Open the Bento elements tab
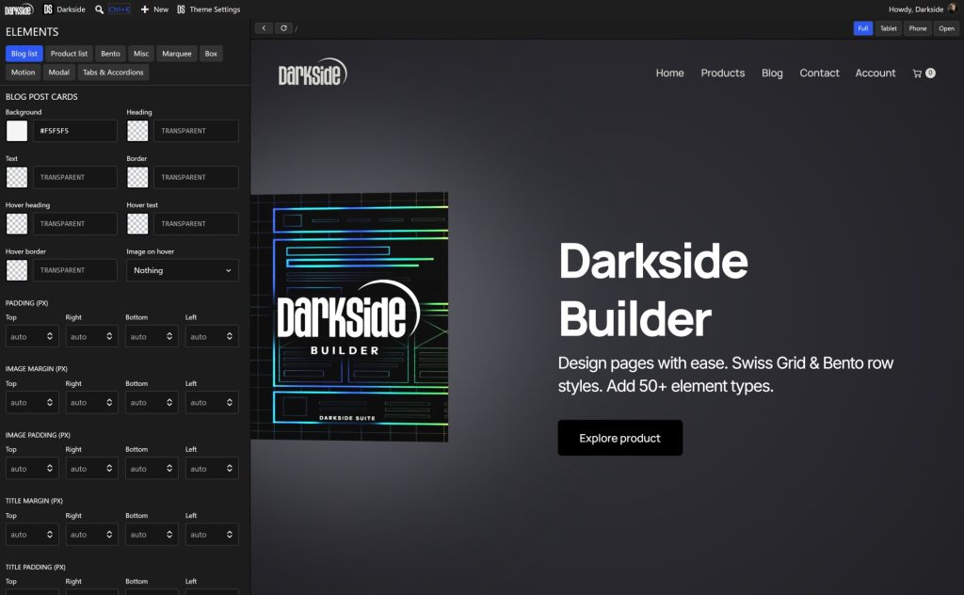Image resolution: width=964 pixels, height=595 pixels. coord(111,54)
